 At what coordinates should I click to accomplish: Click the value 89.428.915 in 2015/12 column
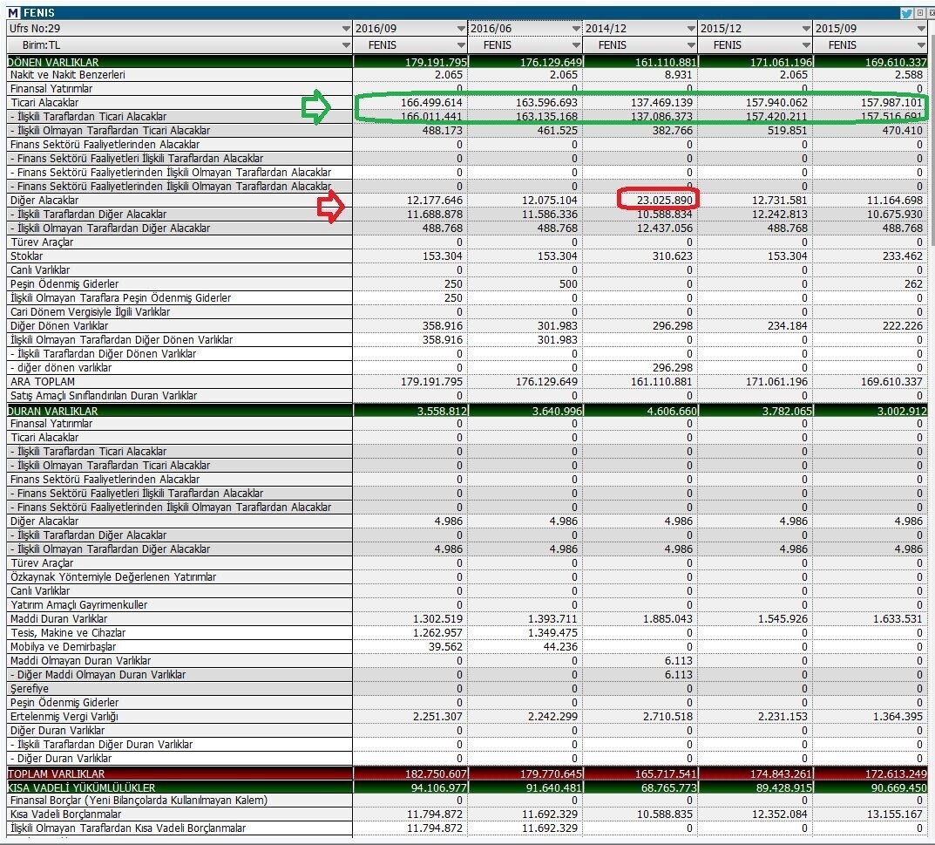[x=783, y=787]
